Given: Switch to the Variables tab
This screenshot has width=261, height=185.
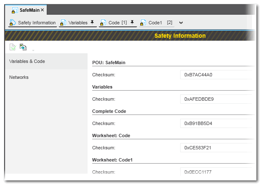Looking at the screenshot, I should pos(78,23).
